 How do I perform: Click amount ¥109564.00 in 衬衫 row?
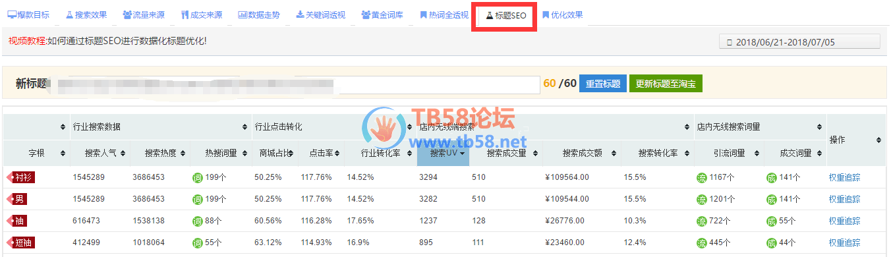(x=567, y=177)
